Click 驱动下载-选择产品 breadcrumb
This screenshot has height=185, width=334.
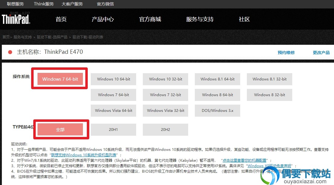tap(52, 37)
